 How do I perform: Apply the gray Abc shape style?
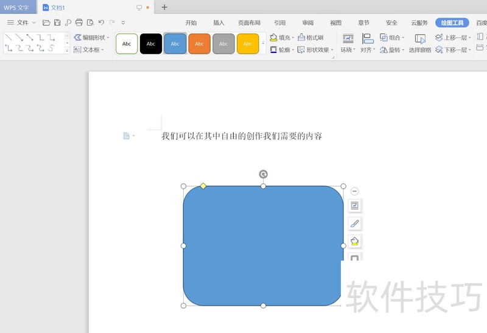coord(223,44)
